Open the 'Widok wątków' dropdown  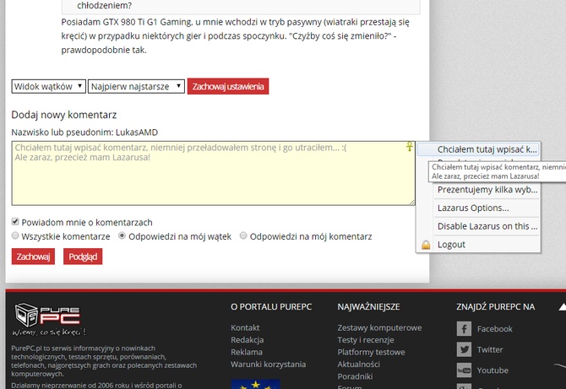coord(49,87)
